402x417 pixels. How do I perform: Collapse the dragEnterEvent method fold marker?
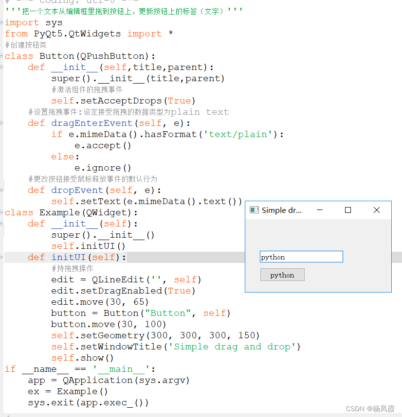(x=2, y=122)
